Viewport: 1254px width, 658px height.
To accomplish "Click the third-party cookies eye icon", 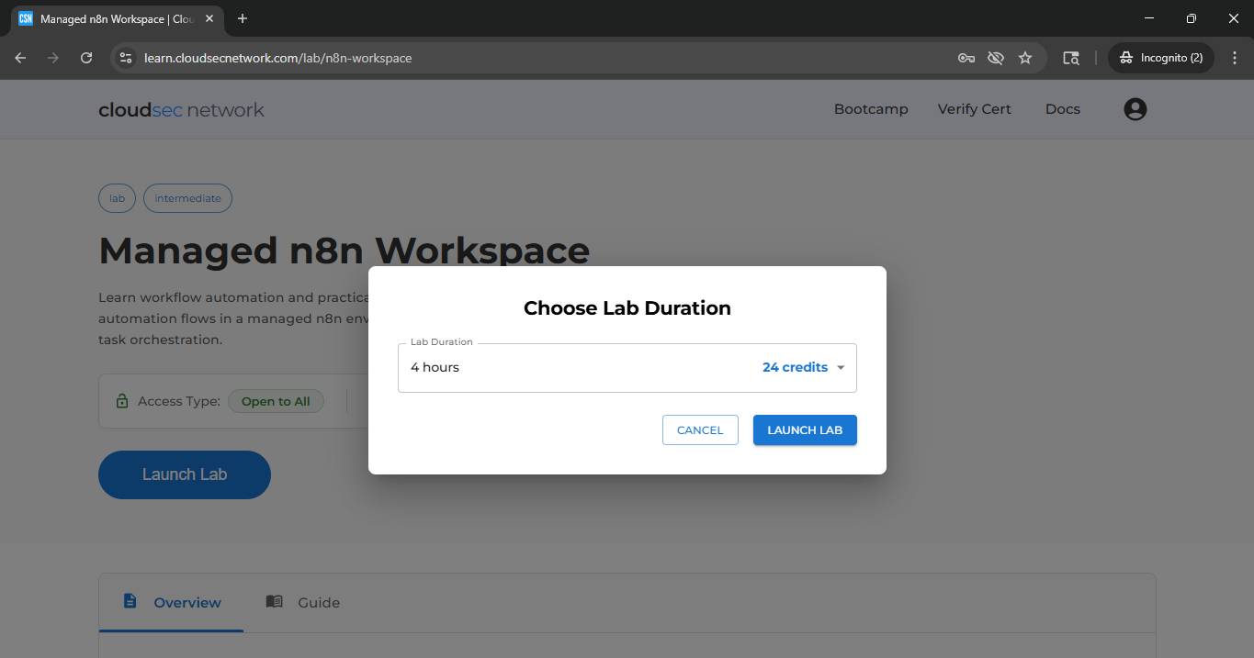I will coord(995,58).
